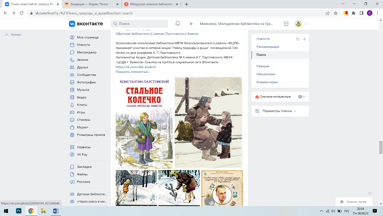Toggle the Сначала интересные switch

click(x=302, y=97)
